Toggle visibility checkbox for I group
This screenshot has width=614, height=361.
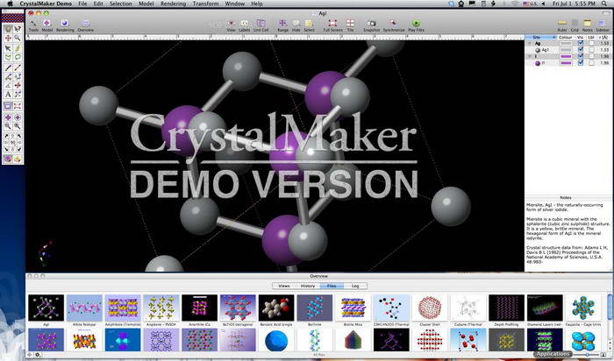(x=581, y=56)
